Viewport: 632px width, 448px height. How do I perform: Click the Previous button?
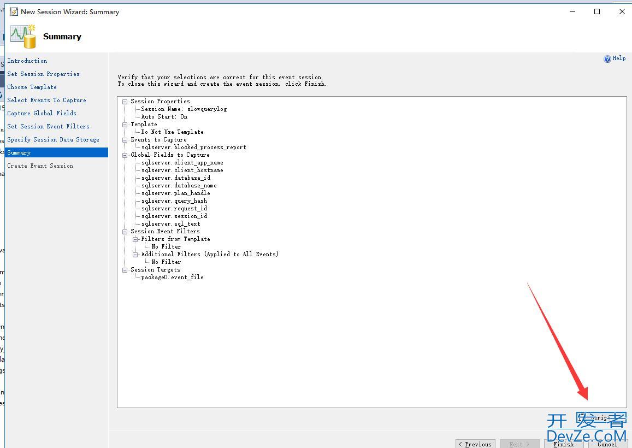click(x=475, y=444)
